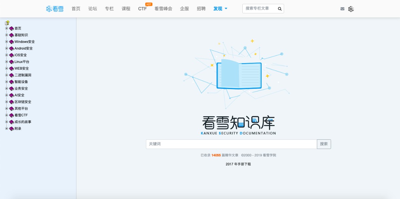This screenshot has height=199, width=400.
Task: Open the mail envelope icon
Action: tap(342, 9)
